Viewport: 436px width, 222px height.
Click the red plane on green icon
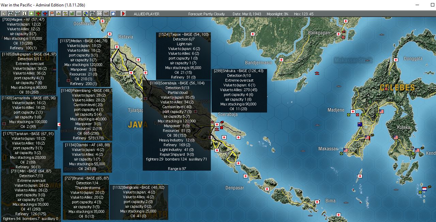[x=38, y=14]
